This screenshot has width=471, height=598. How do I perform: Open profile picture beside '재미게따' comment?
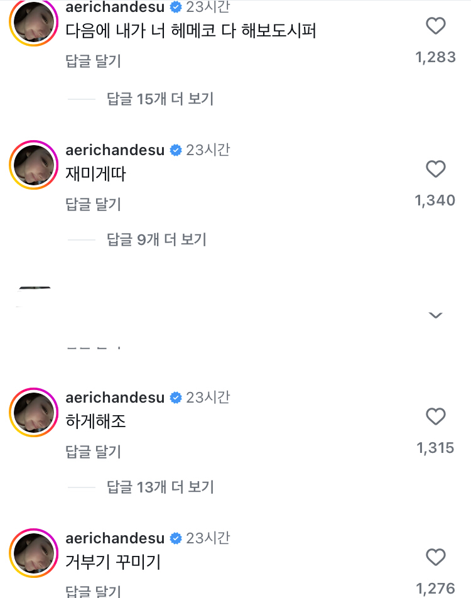34,165
